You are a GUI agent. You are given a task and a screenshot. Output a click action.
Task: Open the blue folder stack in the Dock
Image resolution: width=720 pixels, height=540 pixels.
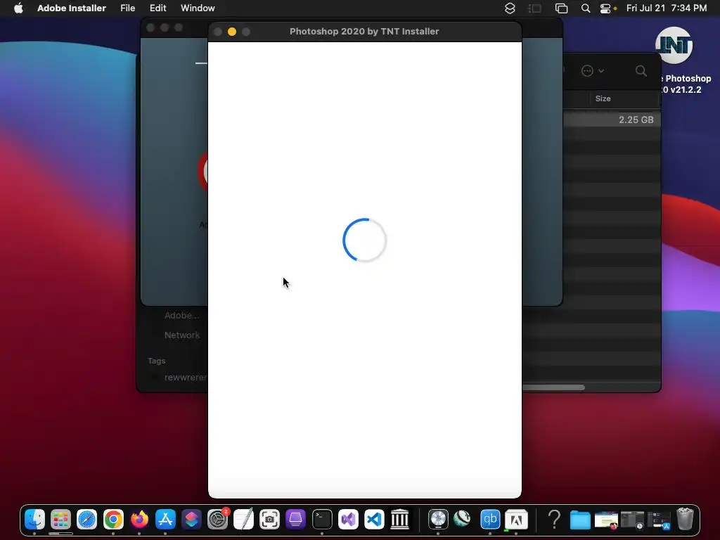pyautogui.click(x=580, y=520)
